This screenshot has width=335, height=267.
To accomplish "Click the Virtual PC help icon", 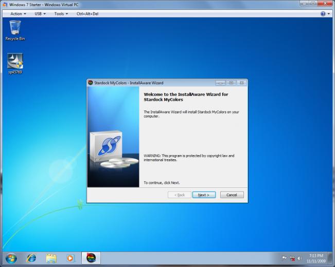I will click(323, 14).
